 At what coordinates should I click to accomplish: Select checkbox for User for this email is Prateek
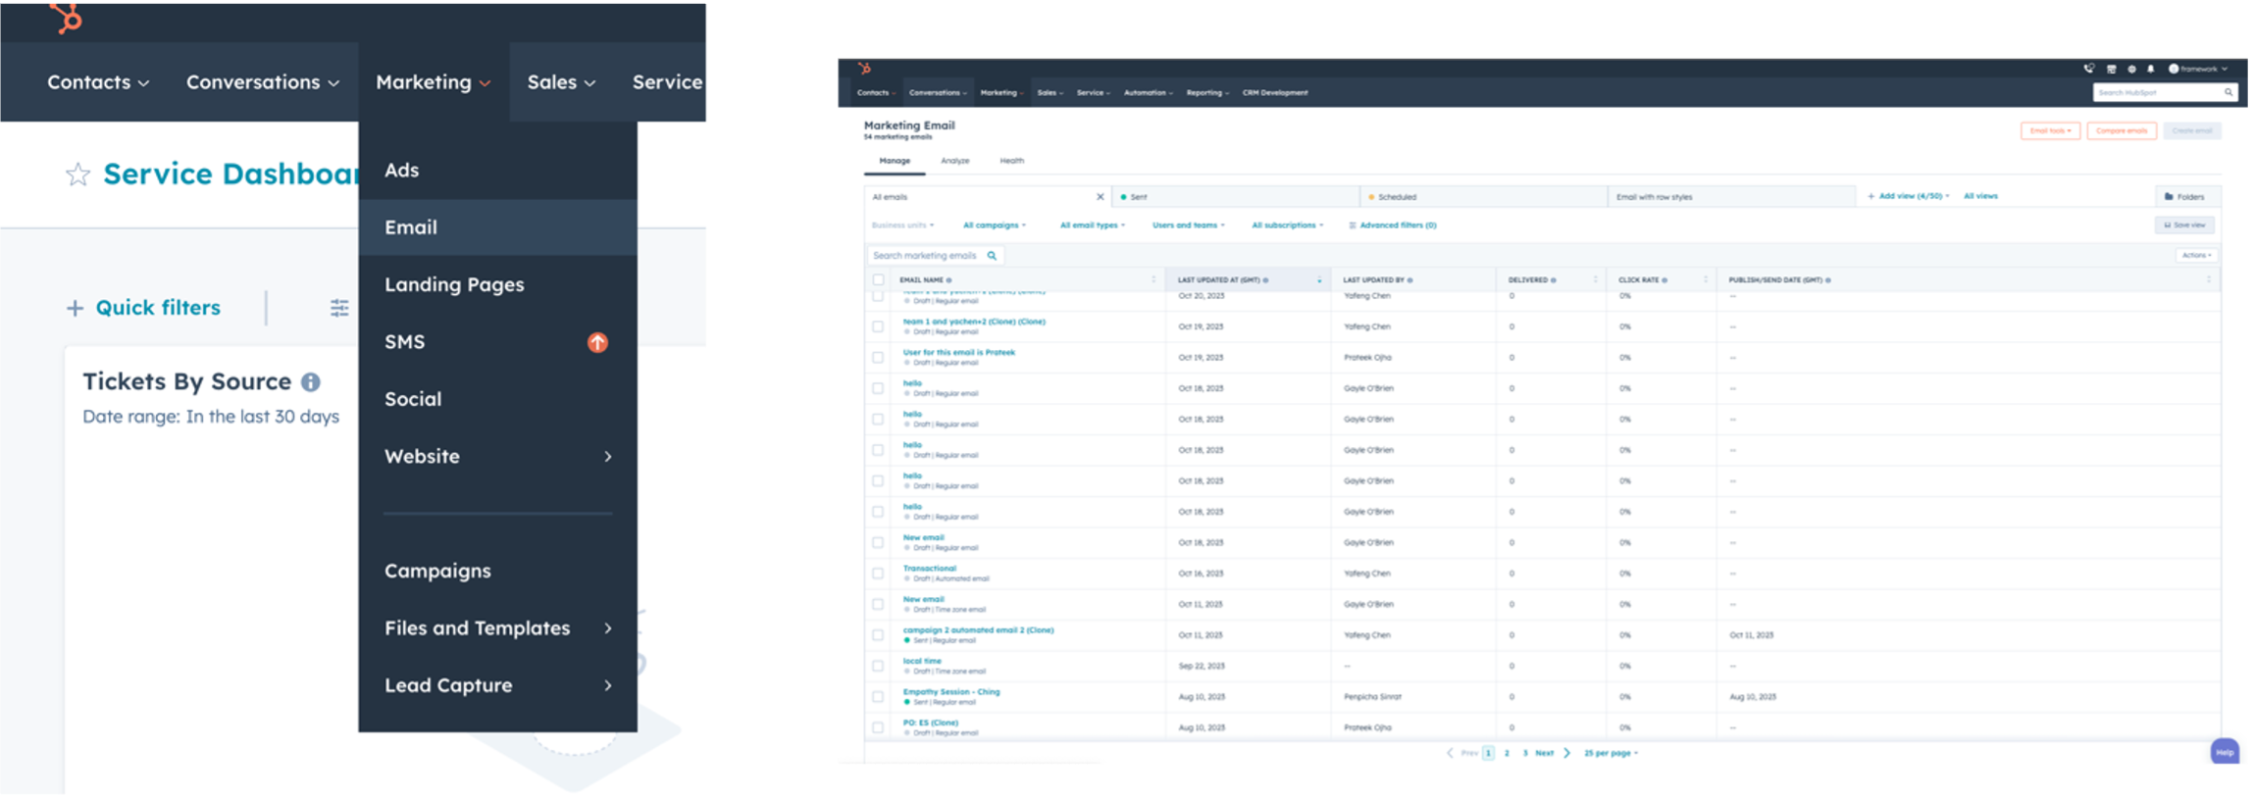pyautogui.click(x=878, y=357)
